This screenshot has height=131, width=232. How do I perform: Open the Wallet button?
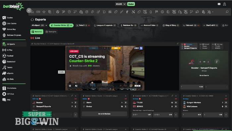[131, 4]
